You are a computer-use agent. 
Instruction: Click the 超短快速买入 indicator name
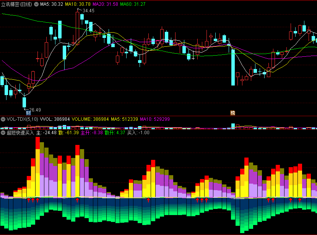20,133
